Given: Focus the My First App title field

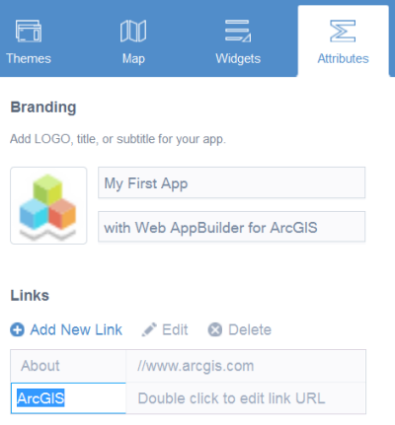Looking at the screenshot, I should (x=231, y=182).
